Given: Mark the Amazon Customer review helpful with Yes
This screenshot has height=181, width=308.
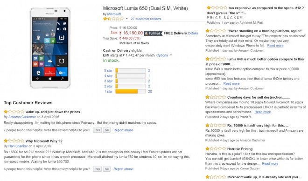Looking at the screenshot, I should pos(98,130).
